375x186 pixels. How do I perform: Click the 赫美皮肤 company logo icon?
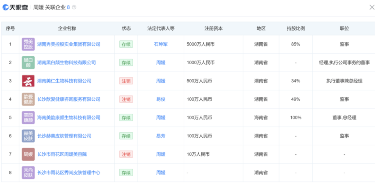point(28,136)
